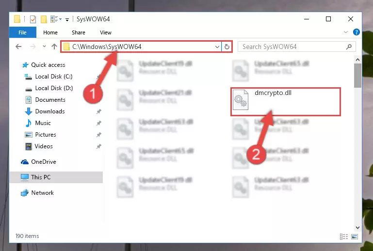The height and width of the screenshot is (251, 373).
Task: Click the Music note icon
Action: [29, 123]
